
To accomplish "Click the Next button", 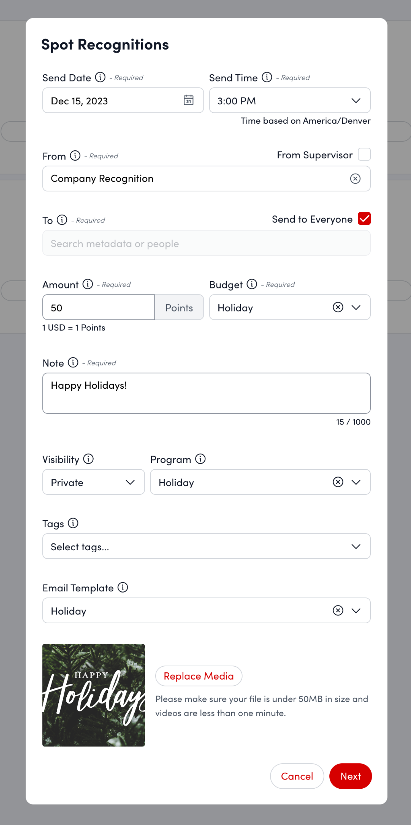I will 350,776.
